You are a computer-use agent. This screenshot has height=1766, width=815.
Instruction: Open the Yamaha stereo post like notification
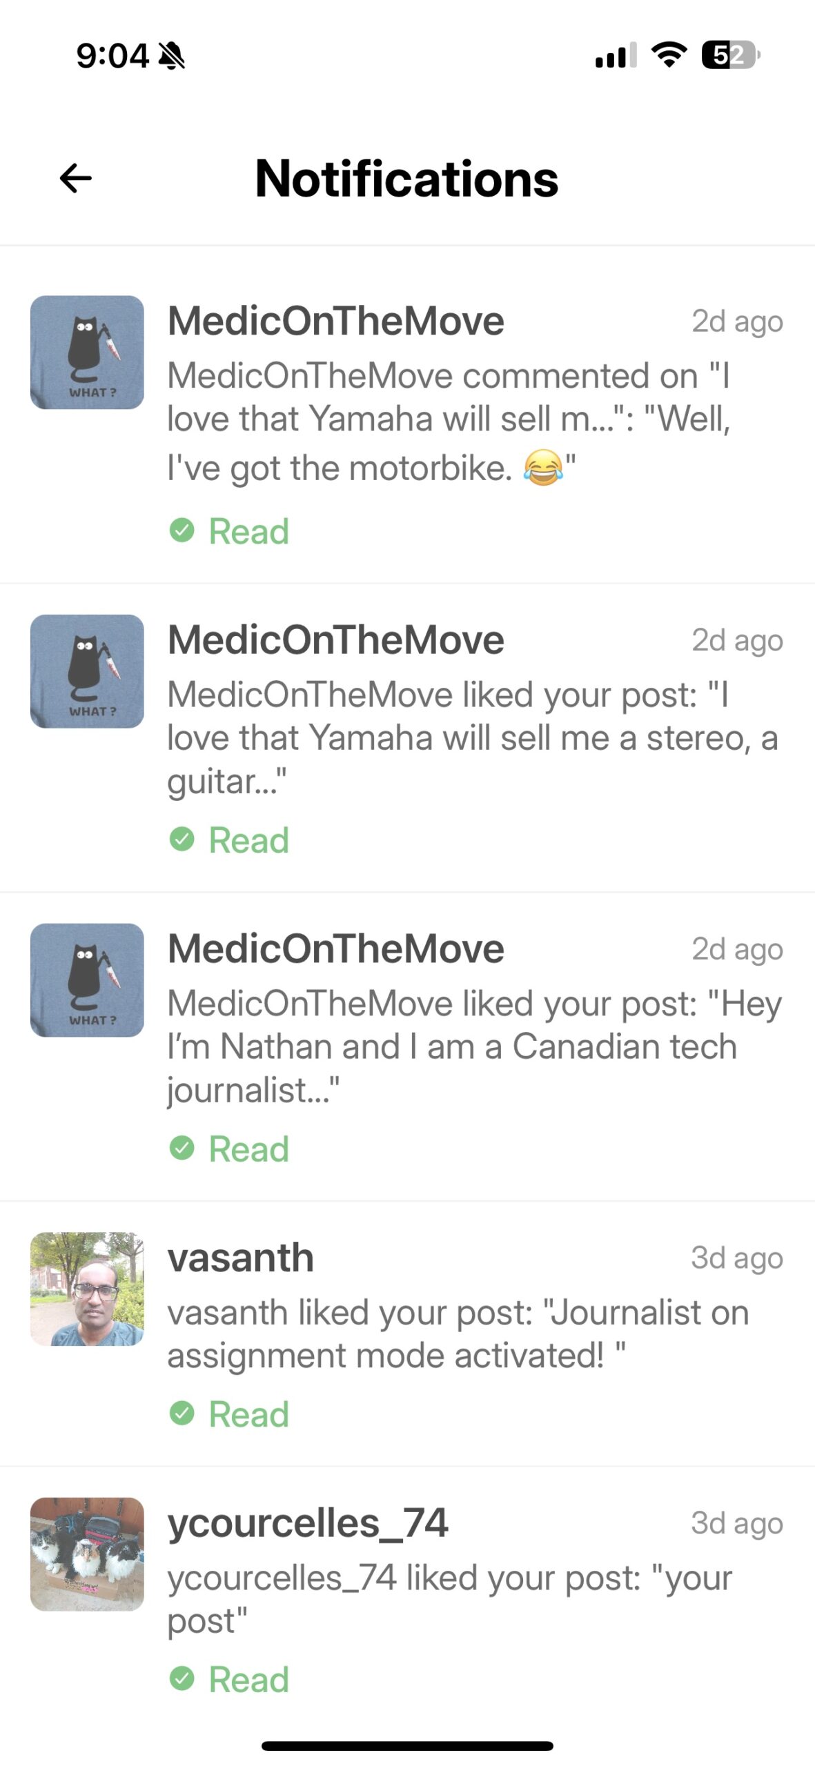coord(473,737)
